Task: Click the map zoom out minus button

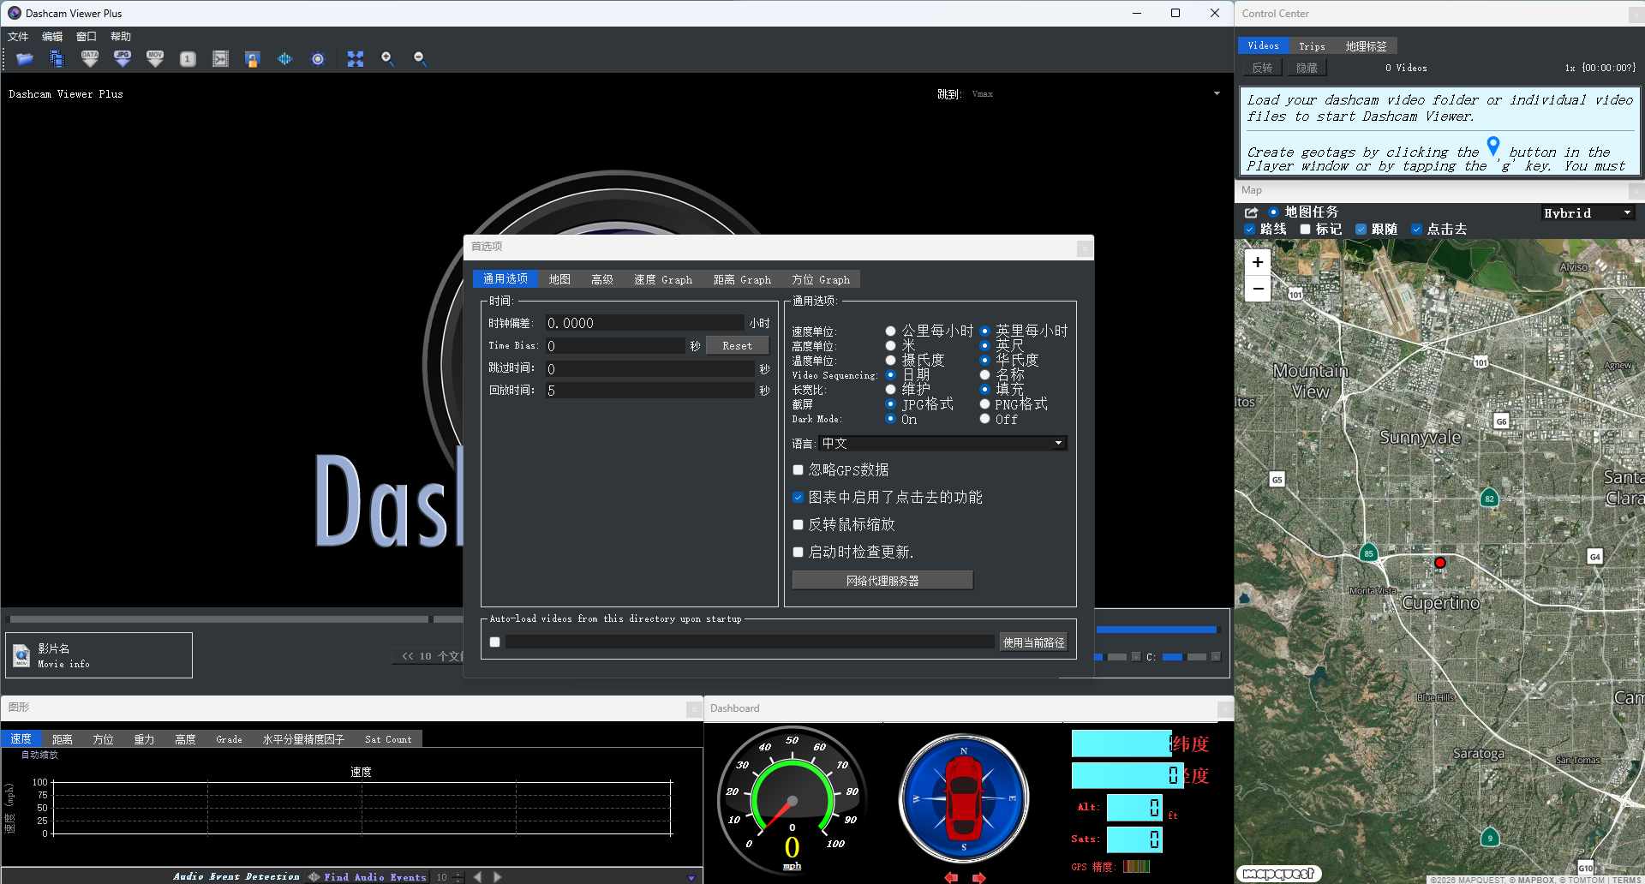Action: 1258,289
